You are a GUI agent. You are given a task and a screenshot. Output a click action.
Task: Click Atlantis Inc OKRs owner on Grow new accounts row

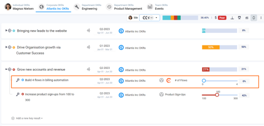coord(132,70)
